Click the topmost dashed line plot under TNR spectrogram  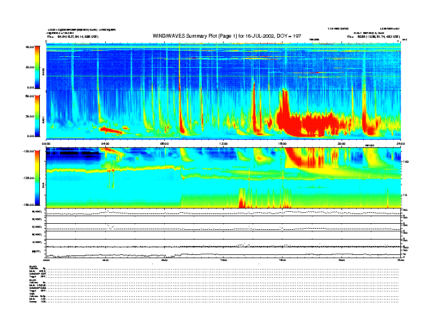click(224, 212)
